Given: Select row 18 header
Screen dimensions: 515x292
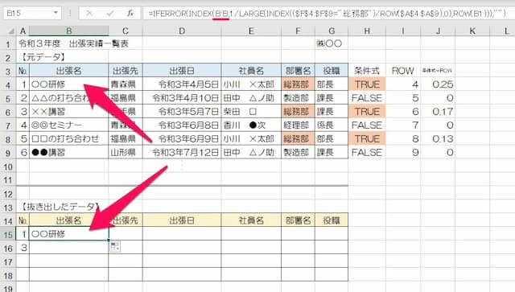Looking at the screenshot, I should tap(8, 275).
